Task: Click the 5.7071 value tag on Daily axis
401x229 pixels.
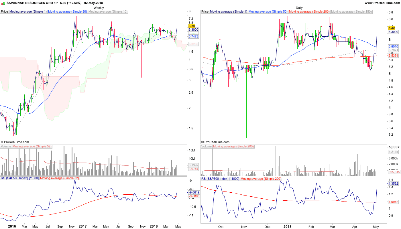Action: (393, 50)
